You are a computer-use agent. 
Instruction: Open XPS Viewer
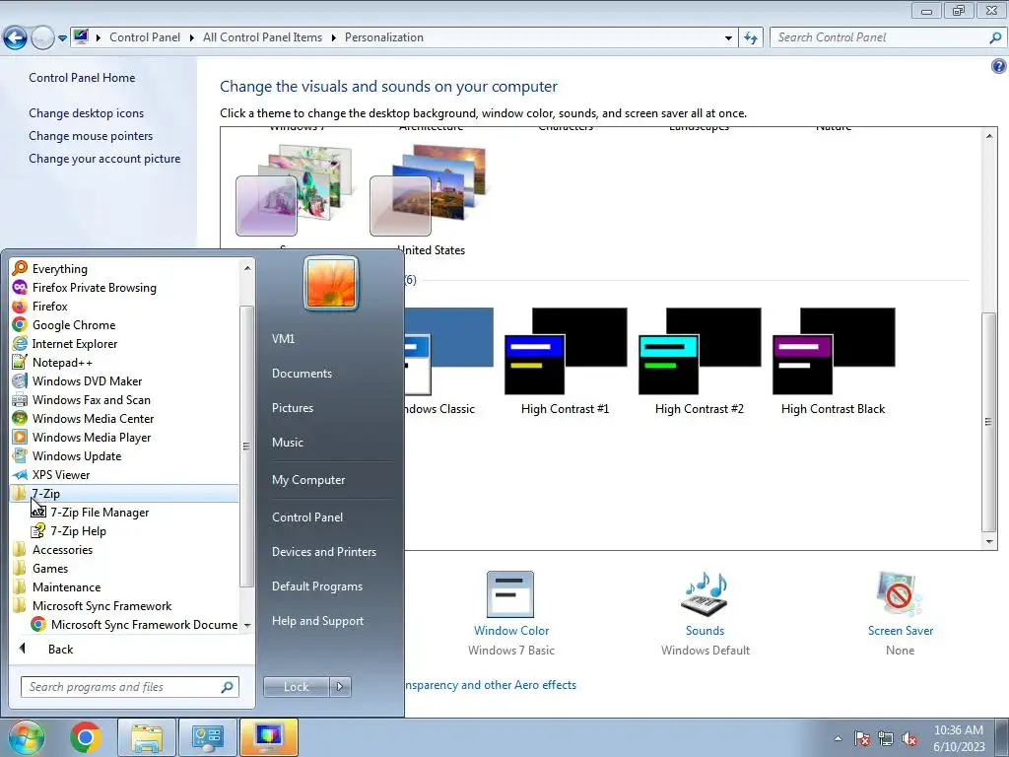60,474
